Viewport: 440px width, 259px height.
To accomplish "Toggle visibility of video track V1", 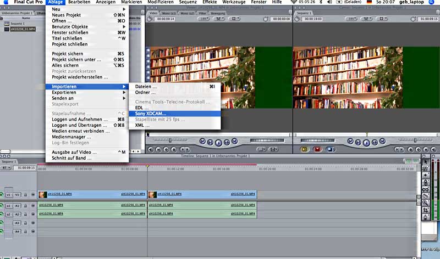I will point(2,195).
